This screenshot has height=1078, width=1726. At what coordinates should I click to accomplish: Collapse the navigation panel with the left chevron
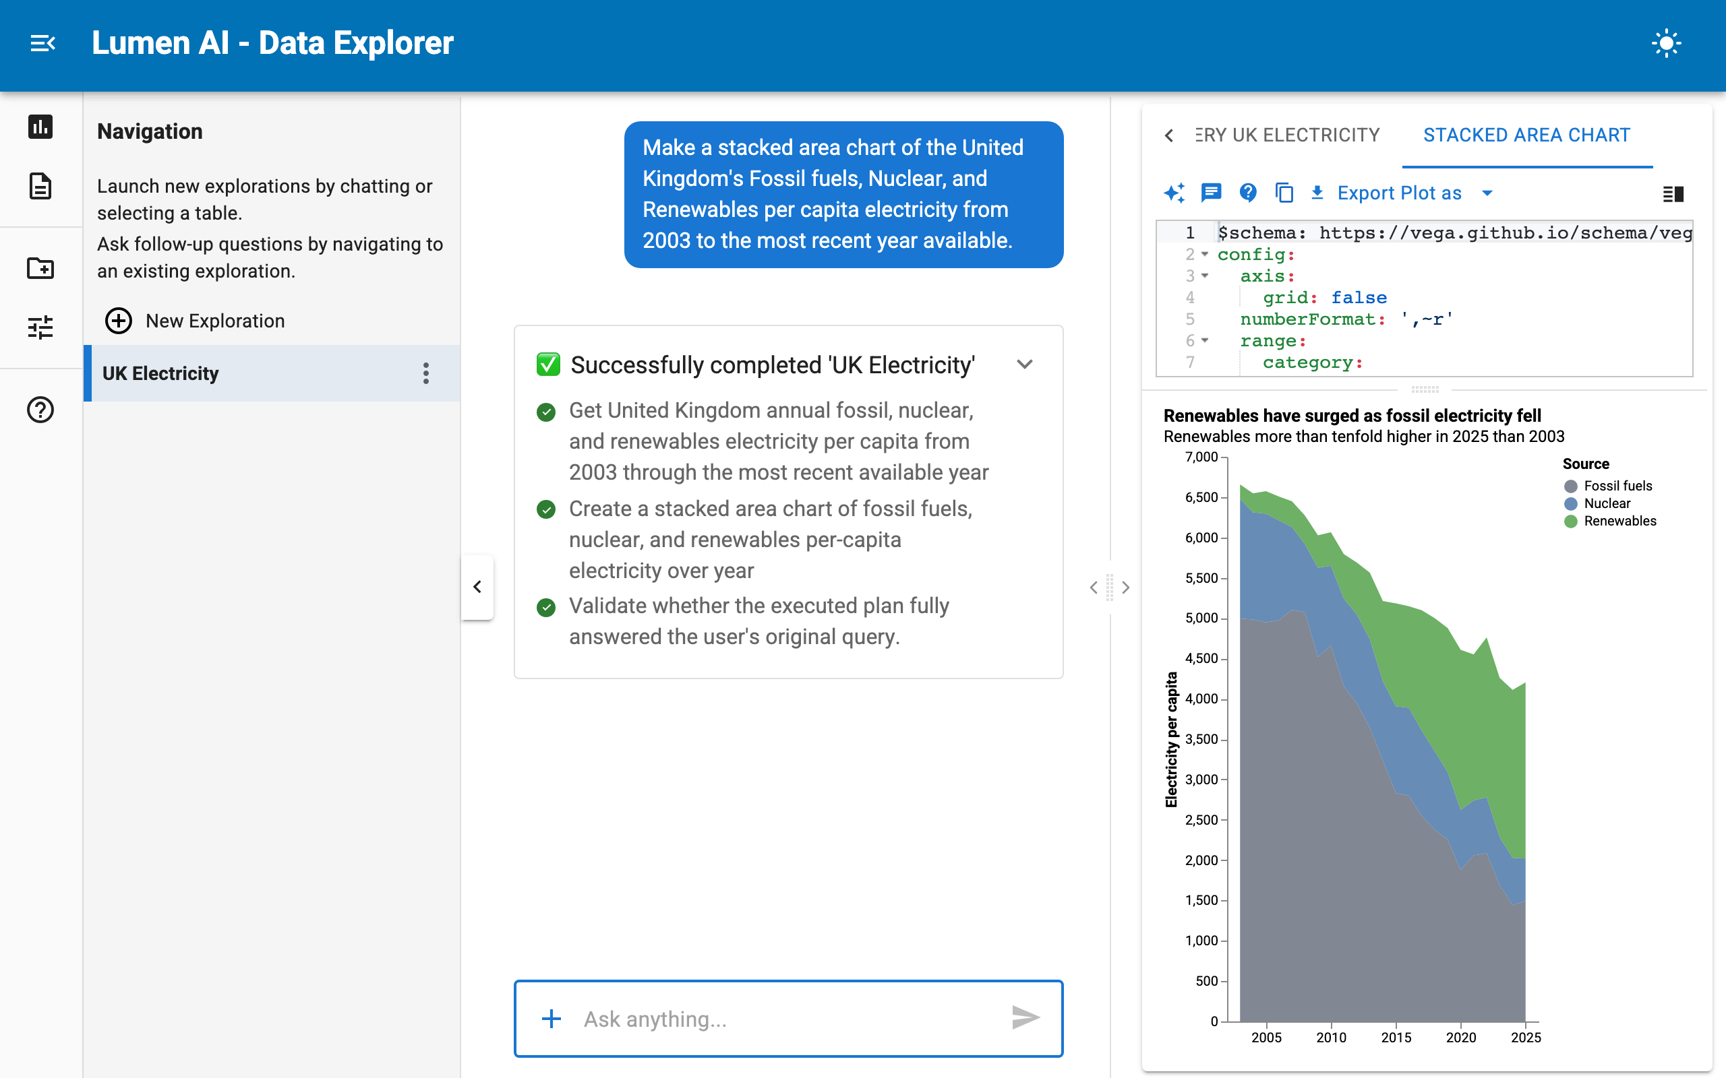(477, 587)
